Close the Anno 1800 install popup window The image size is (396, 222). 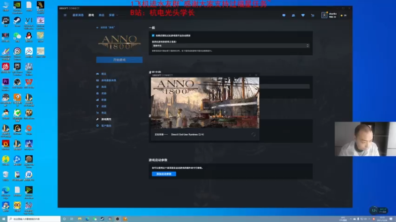point(256,75)
